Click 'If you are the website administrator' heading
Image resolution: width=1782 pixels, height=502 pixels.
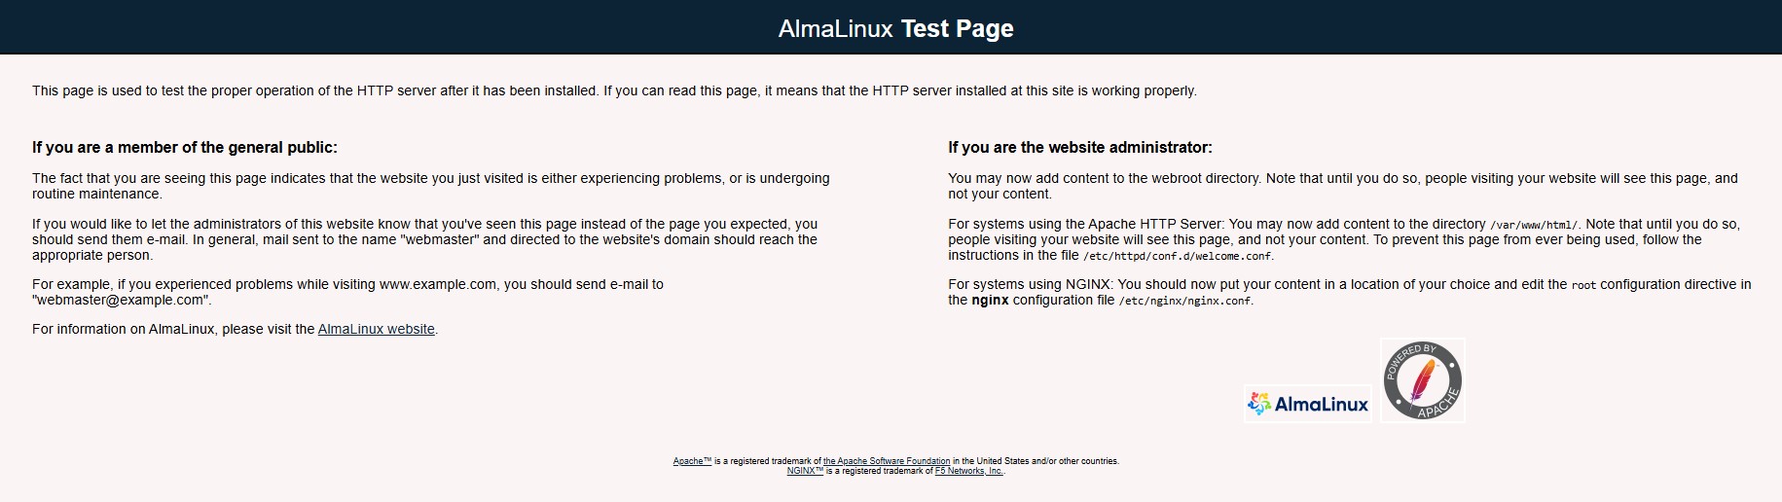(x=1080, y=148)
